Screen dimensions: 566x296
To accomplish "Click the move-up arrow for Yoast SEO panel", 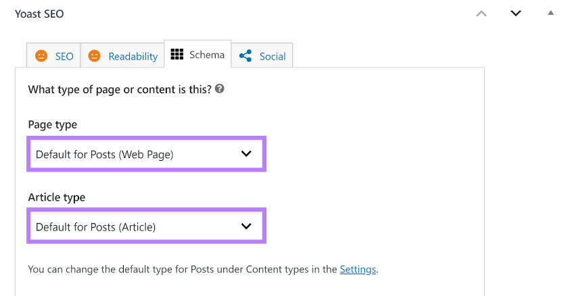I will [x=481, y=14].
